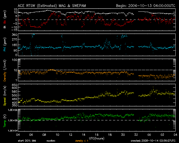Click the "22" hour tick label
This screenshot has height=143, width=179.
click(136, 135)
